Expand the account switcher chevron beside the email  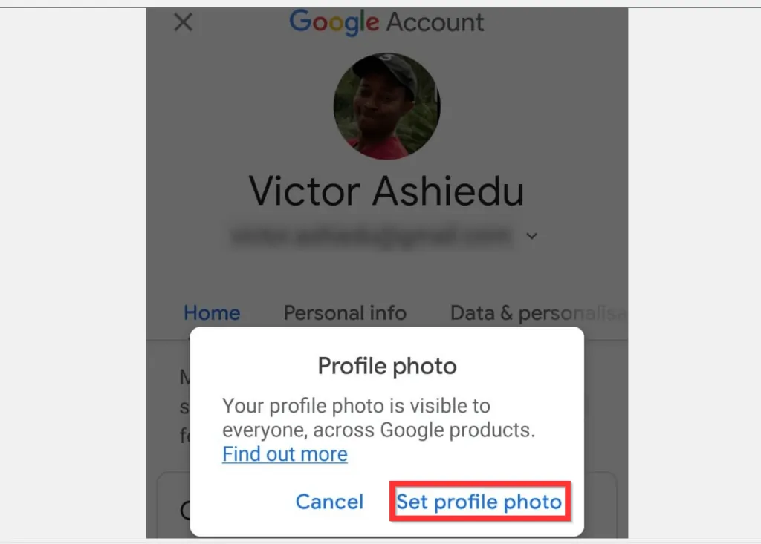tap(531, 237)
